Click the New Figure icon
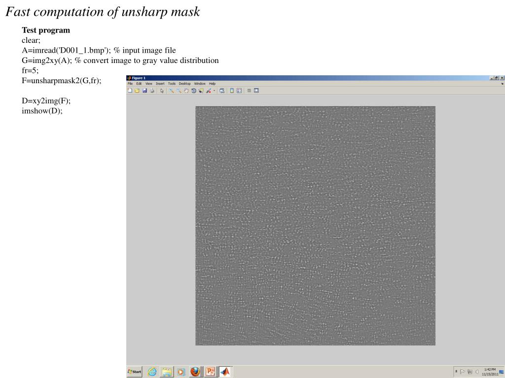Screen dimensions: 505x378 130,91
